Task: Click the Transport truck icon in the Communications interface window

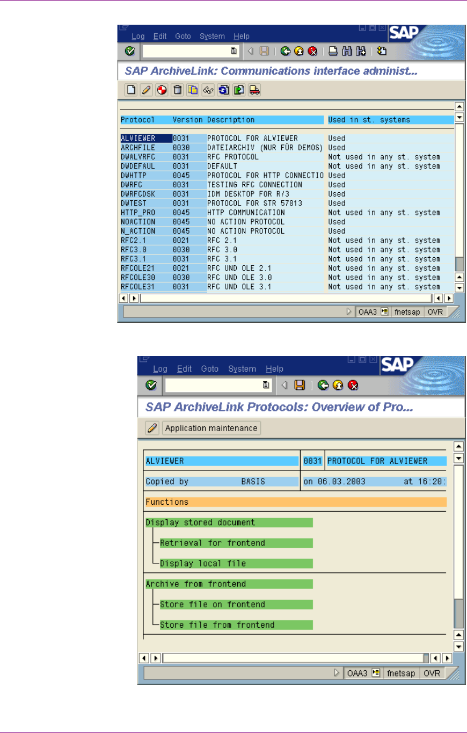Action: [255, 90]
